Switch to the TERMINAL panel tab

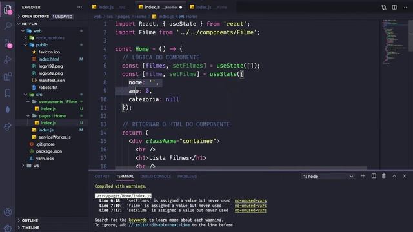click(x=125, y=176)
